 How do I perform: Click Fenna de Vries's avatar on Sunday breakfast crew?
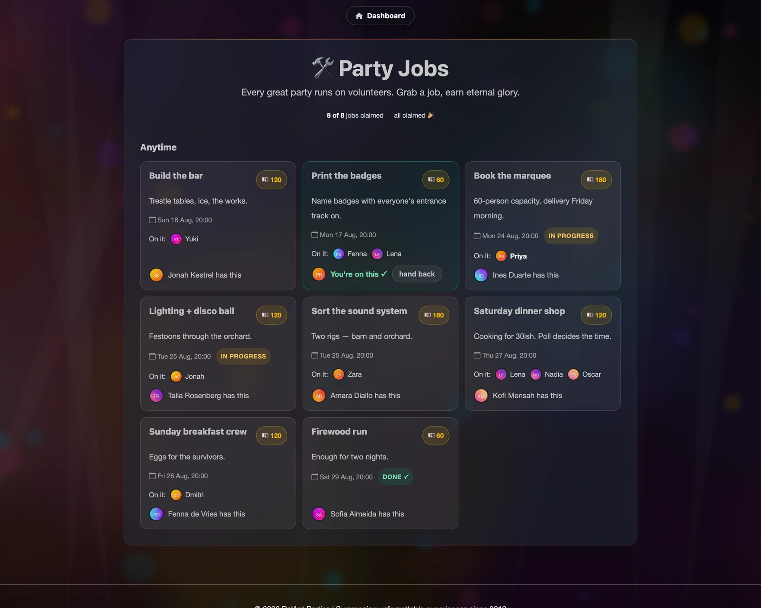(156, 514)
